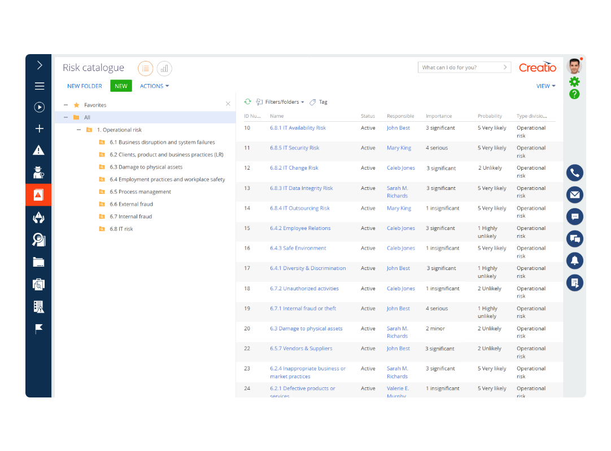This screenshot has height=451, width=611.
Task: Click the refresh icon above the list
Action: (247, 102)
